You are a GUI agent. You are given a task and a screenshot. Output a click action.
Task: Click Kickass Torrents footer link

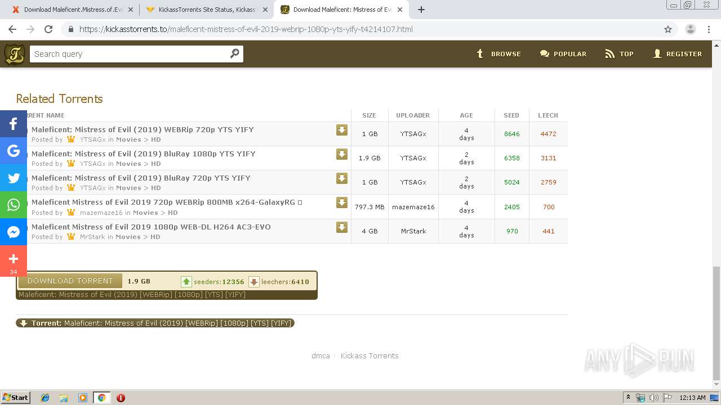(370, 355)
